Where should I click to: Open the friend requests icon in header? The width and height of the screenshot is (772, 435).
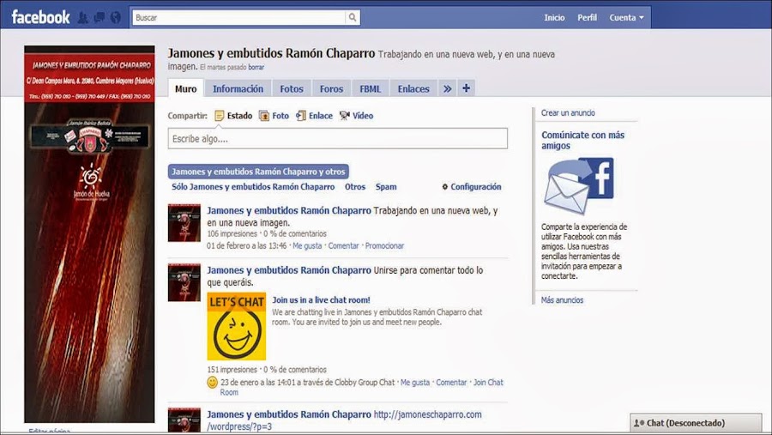click(x=82, y=18)
